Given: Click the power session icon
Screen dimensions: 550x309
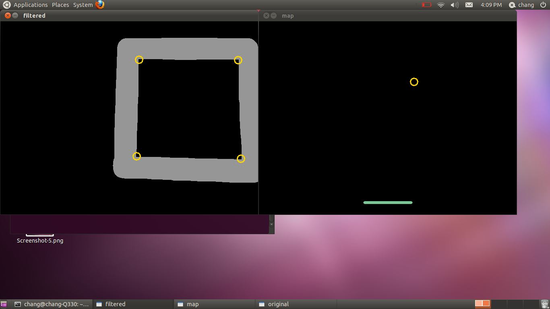Looking at the screenshot, I should pos(543,5).
